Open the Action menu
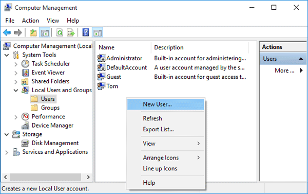The height and width of the screenshot is (194, 308). point(30,21)
